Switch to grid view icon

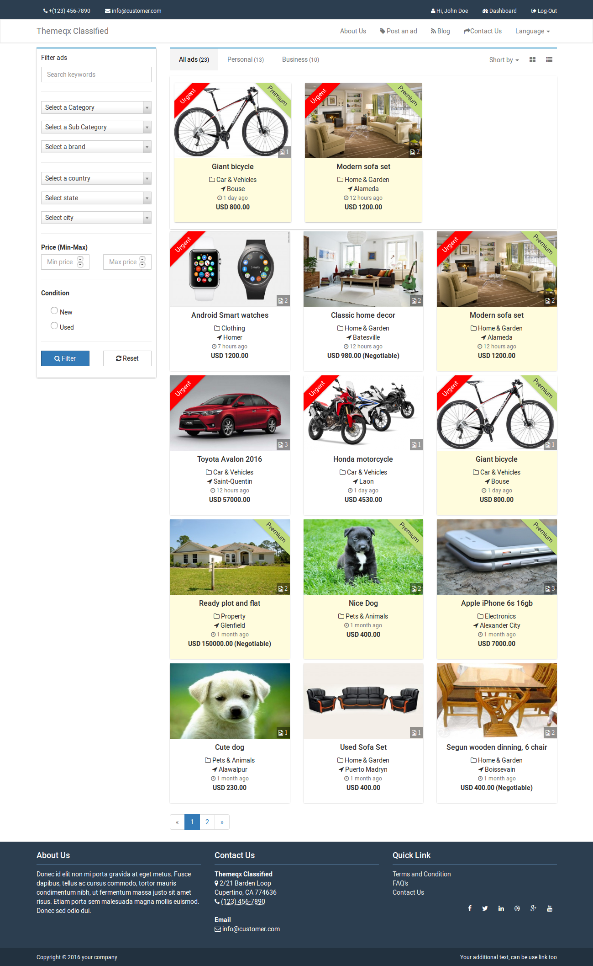coord(532,60)
